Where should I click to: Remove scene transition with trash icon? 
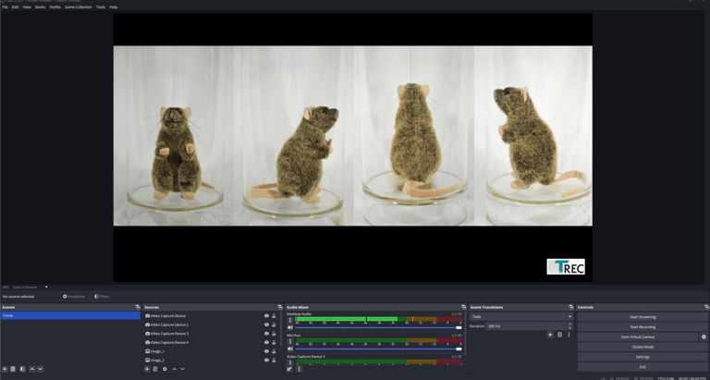click(559, 335)
